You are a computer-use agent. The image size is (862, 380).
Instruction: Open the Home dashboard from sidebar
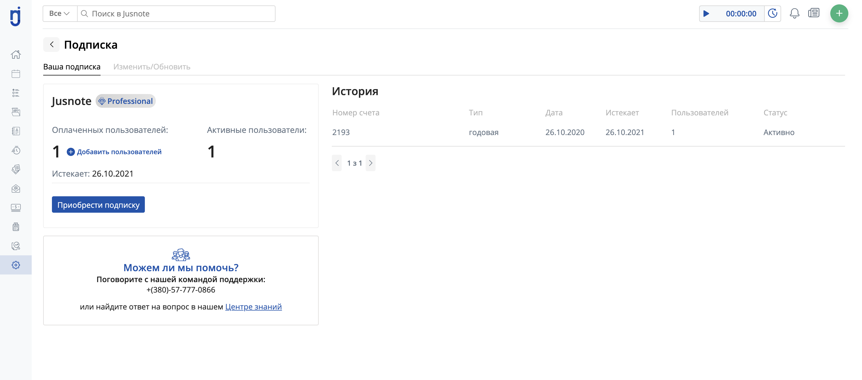16,55
